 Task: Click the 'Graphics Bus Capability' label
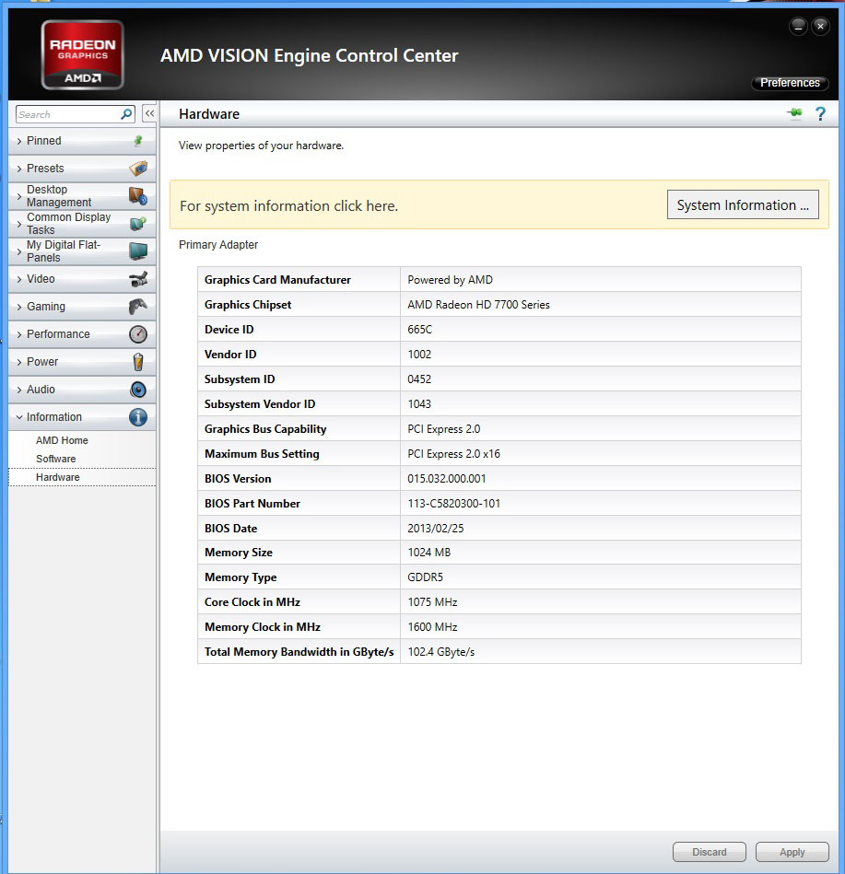coord(265,429)
